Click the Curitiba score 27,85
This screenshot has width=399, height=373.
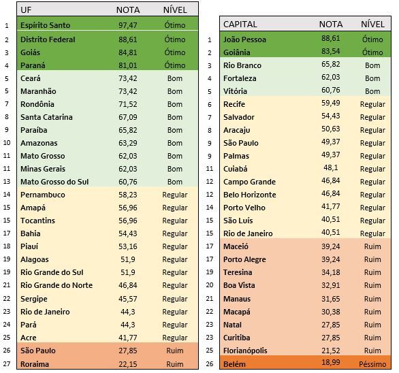pyautogui.click(x=330, y=338)
